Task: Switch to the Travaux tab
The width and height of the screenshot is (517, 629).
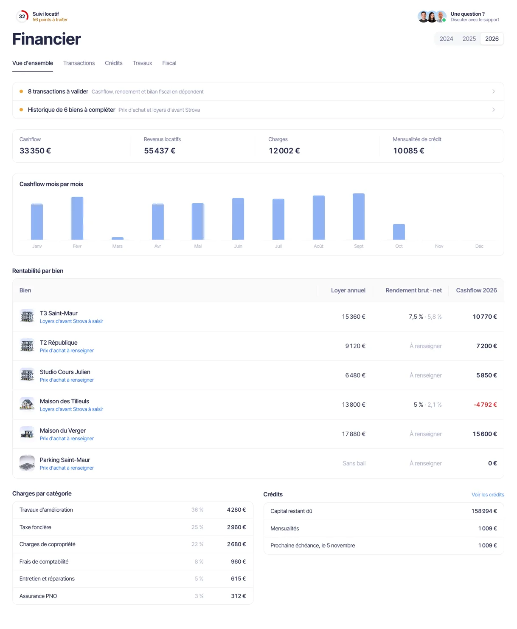Action: pos(142,63)
